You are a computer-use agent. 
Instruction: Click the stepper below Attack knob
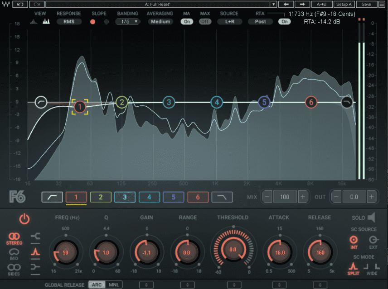click(x=279, y=285)
